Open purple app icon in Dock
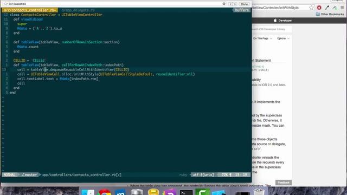This screenshot has width=347, height=195. pos(170,192)
